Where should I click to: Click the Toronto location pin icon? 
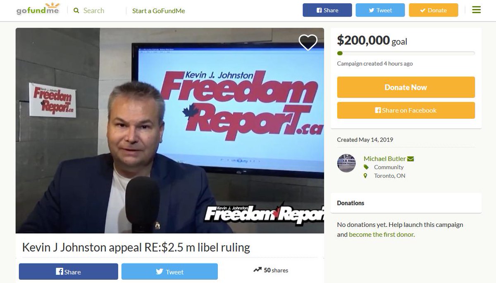(x=365, y=176)
